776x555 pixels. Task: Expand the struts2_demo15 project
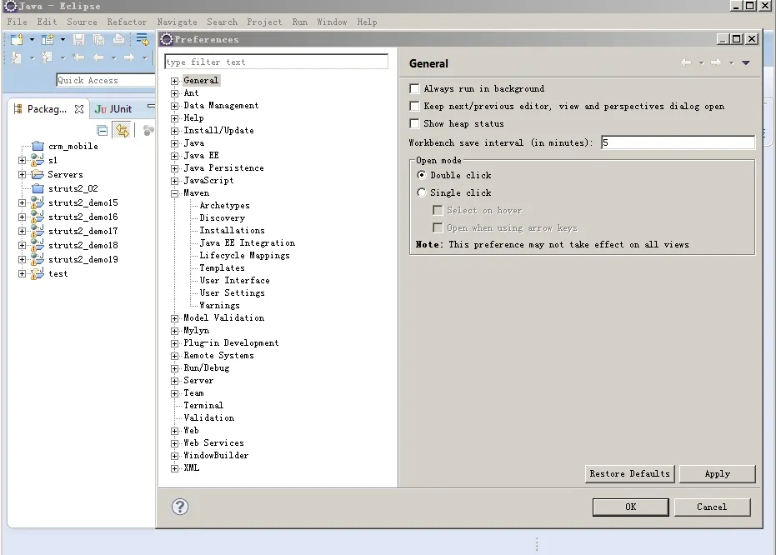[22, 202]
